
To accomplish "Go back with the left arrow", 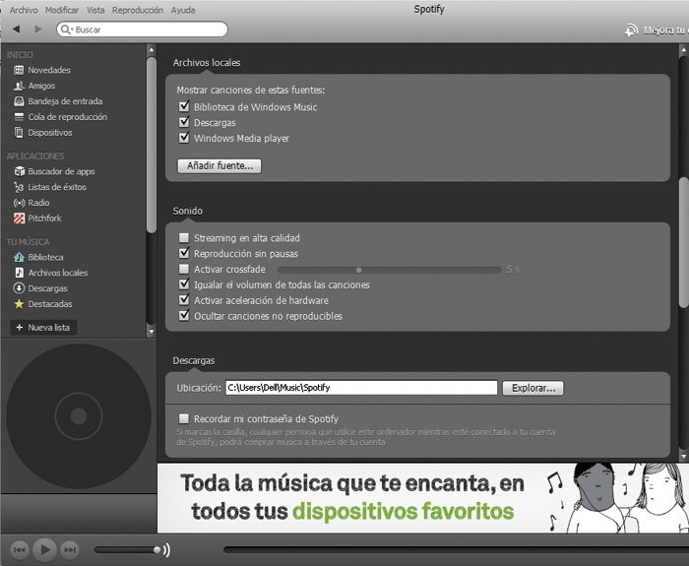I will pos(17,29).
